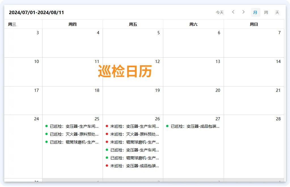Viewport: 290px width, 187px height.
Task: Click the 周六 column header
Action: click(193, 24)
